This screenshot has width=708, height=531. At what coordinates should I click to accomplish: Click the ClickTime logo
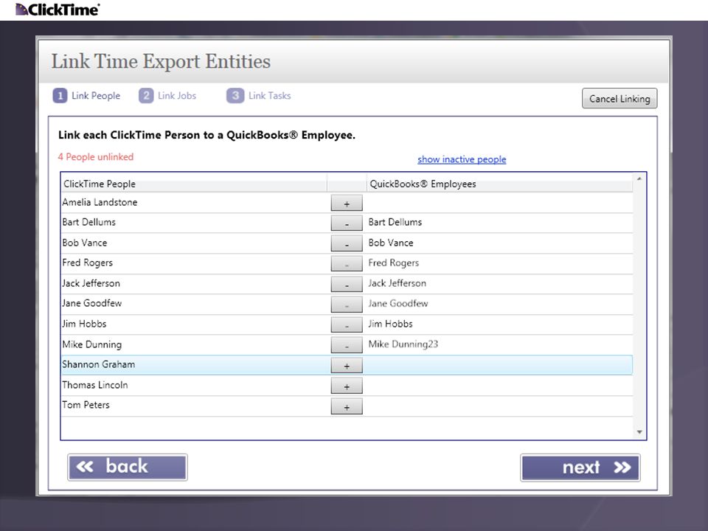pos(58,10)
